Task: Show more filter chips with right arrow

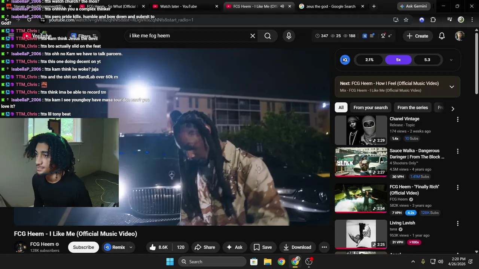Action: tap(453, 109)
